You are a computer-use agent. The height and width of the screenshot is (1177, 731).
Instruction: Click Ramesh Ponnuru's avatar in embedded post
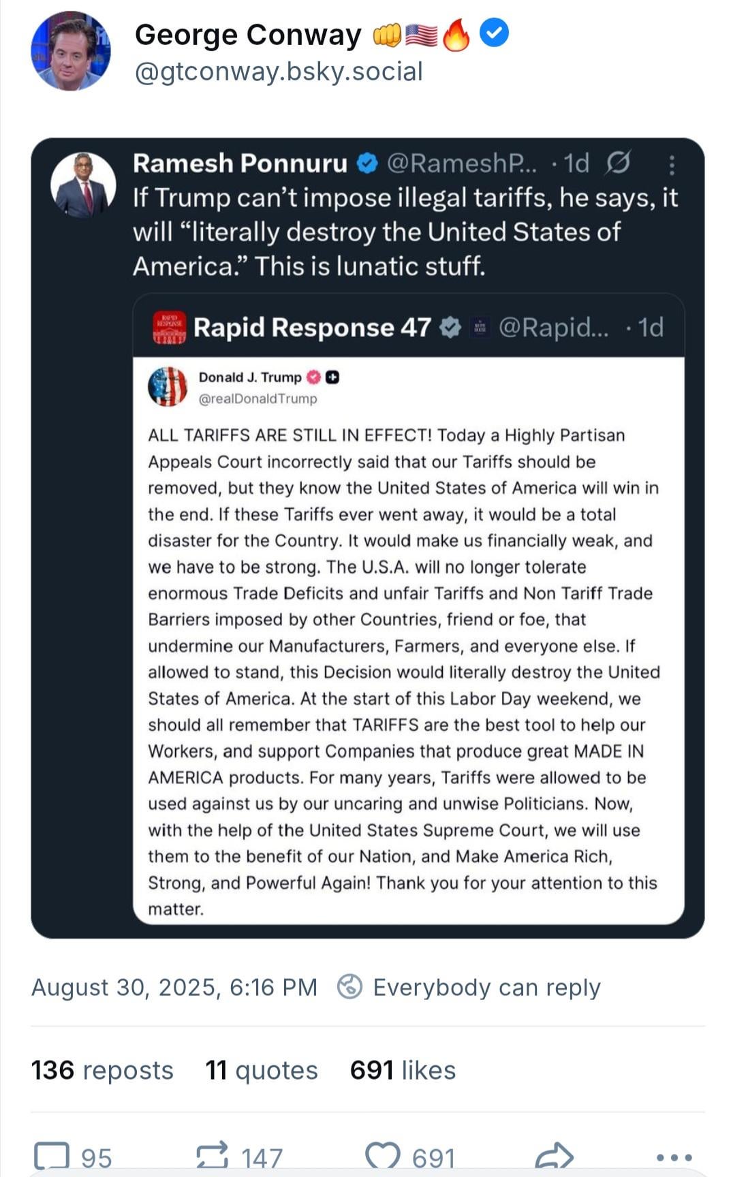[x=83, y=185]
